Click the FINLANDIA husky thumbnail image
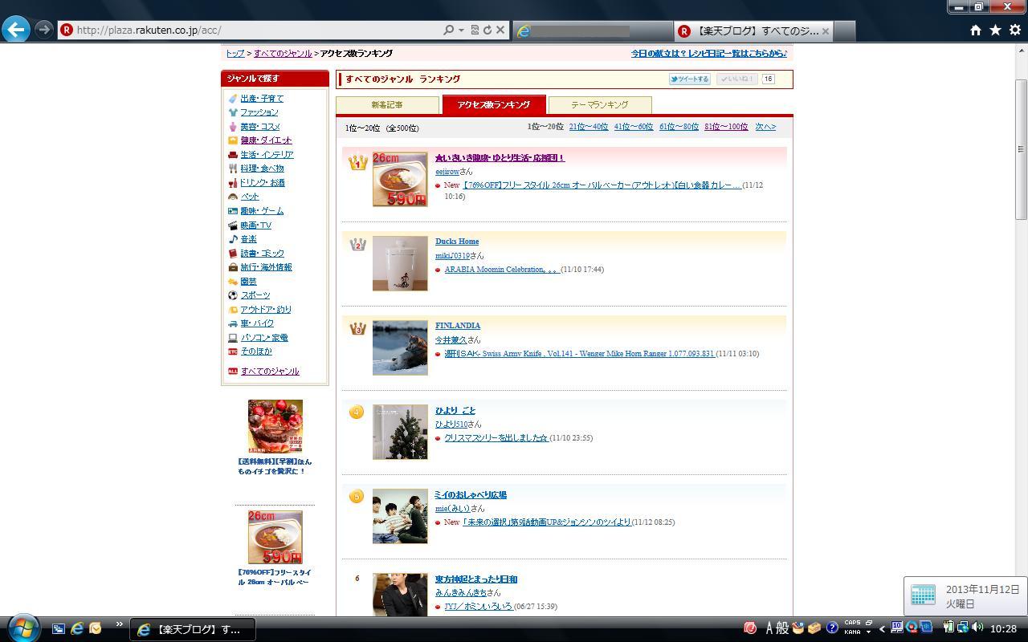1028x642 pixels. 400,347
